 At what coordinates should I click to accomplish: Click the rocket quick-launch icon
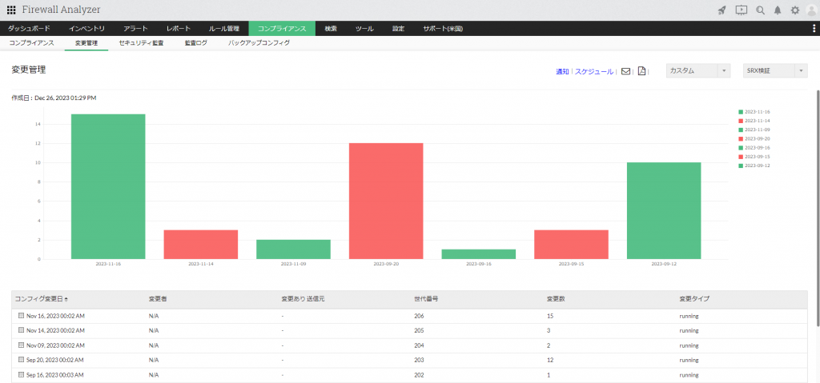click(x=722, y=10)
